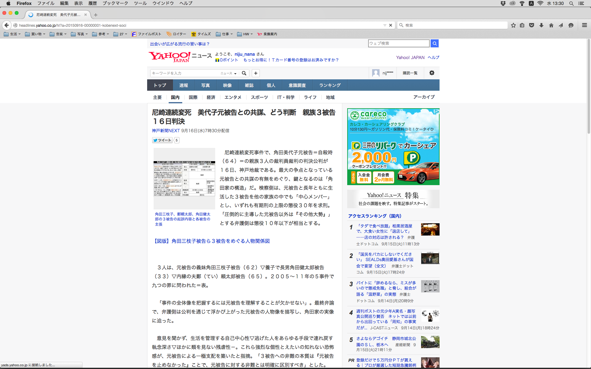This screenshot has height=369, width=591.
Task: Click the bookmark star icon
Action: click(513, 25)
